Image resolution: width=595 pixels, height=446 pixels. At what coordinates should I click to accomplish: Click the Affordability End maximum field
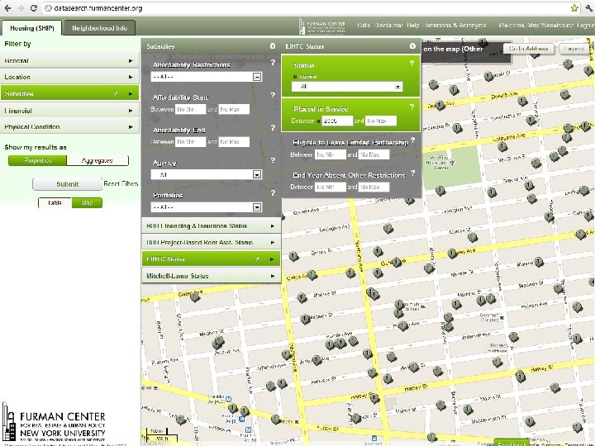coord(234,142)
